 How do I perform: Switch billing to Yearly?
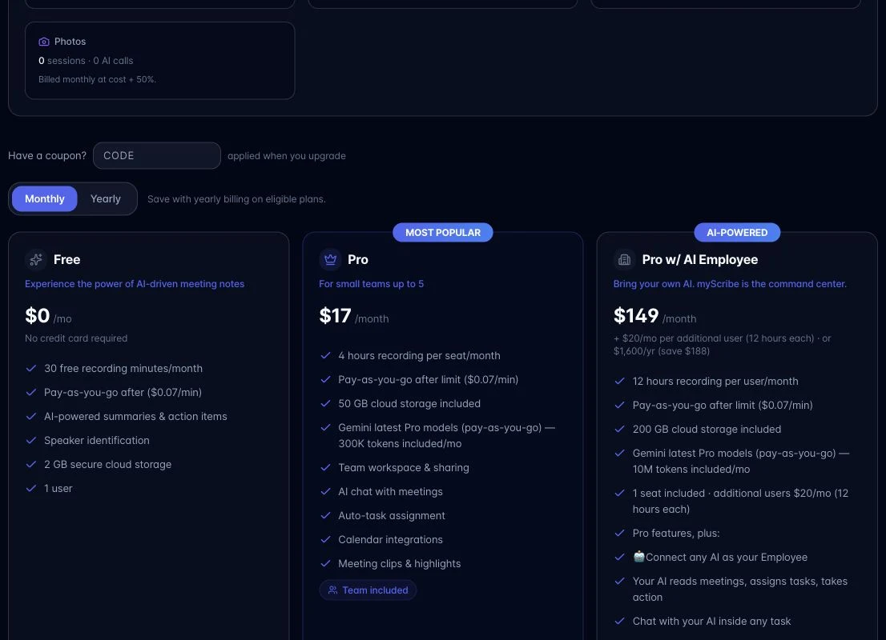click(106, 198)
